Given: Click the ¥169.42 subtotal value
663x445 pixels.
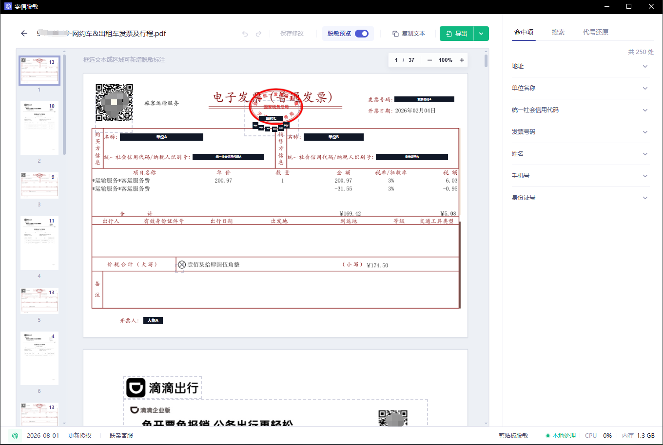Looking at the screenshot, I should tap(350, 214).
